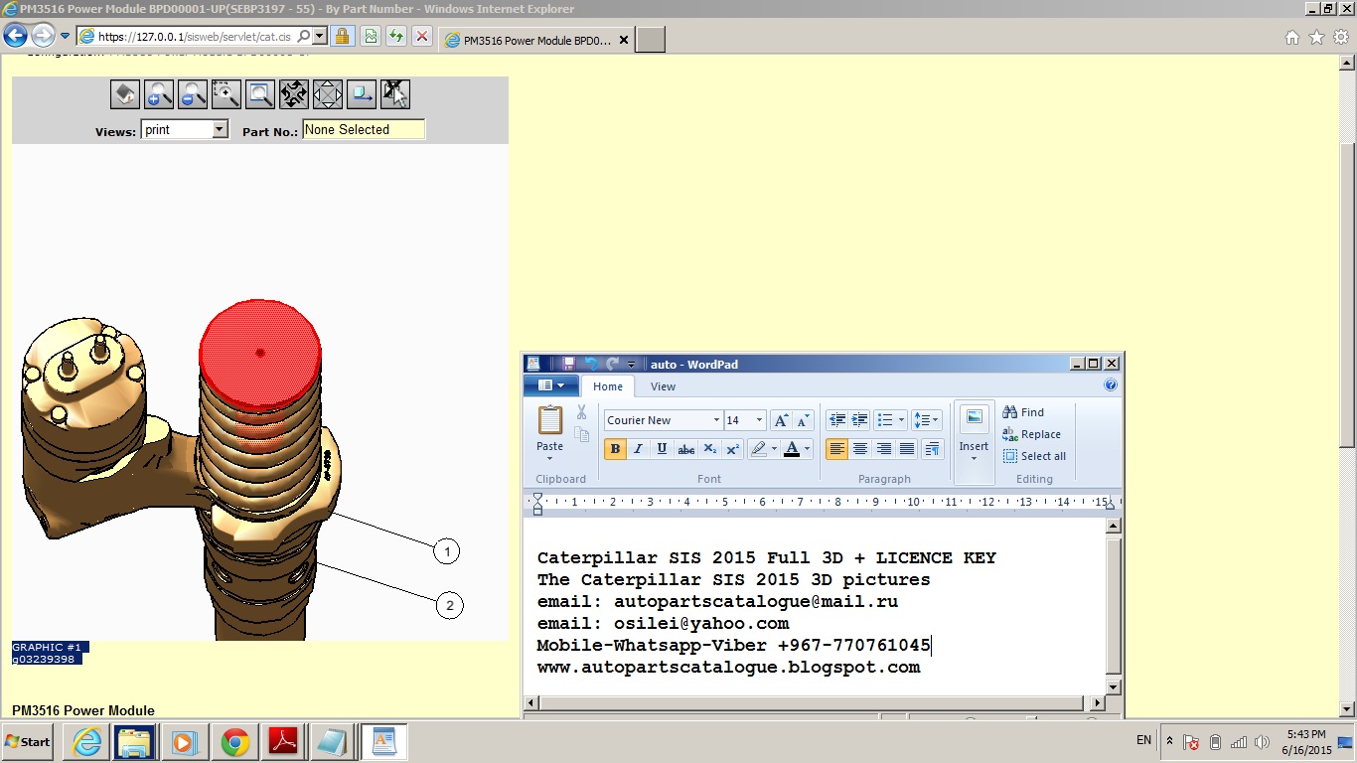Open the highlight color dropdown arrow
The width and height of the screenshot is (1357, 763).
pos(775,449)
